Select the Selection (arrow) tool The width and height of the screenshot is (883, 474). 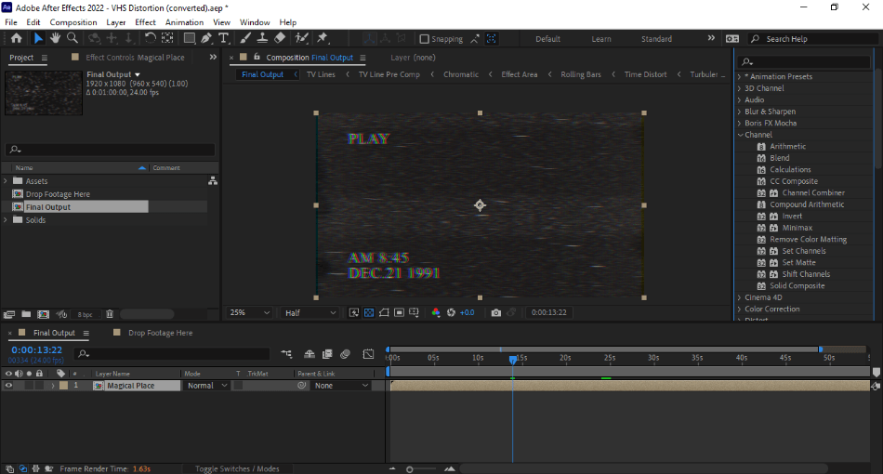pyautogui.click(x=38, y=38)
